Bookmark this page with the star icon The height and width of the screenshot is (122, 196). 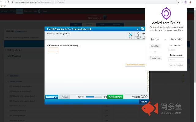coord(178,2)
